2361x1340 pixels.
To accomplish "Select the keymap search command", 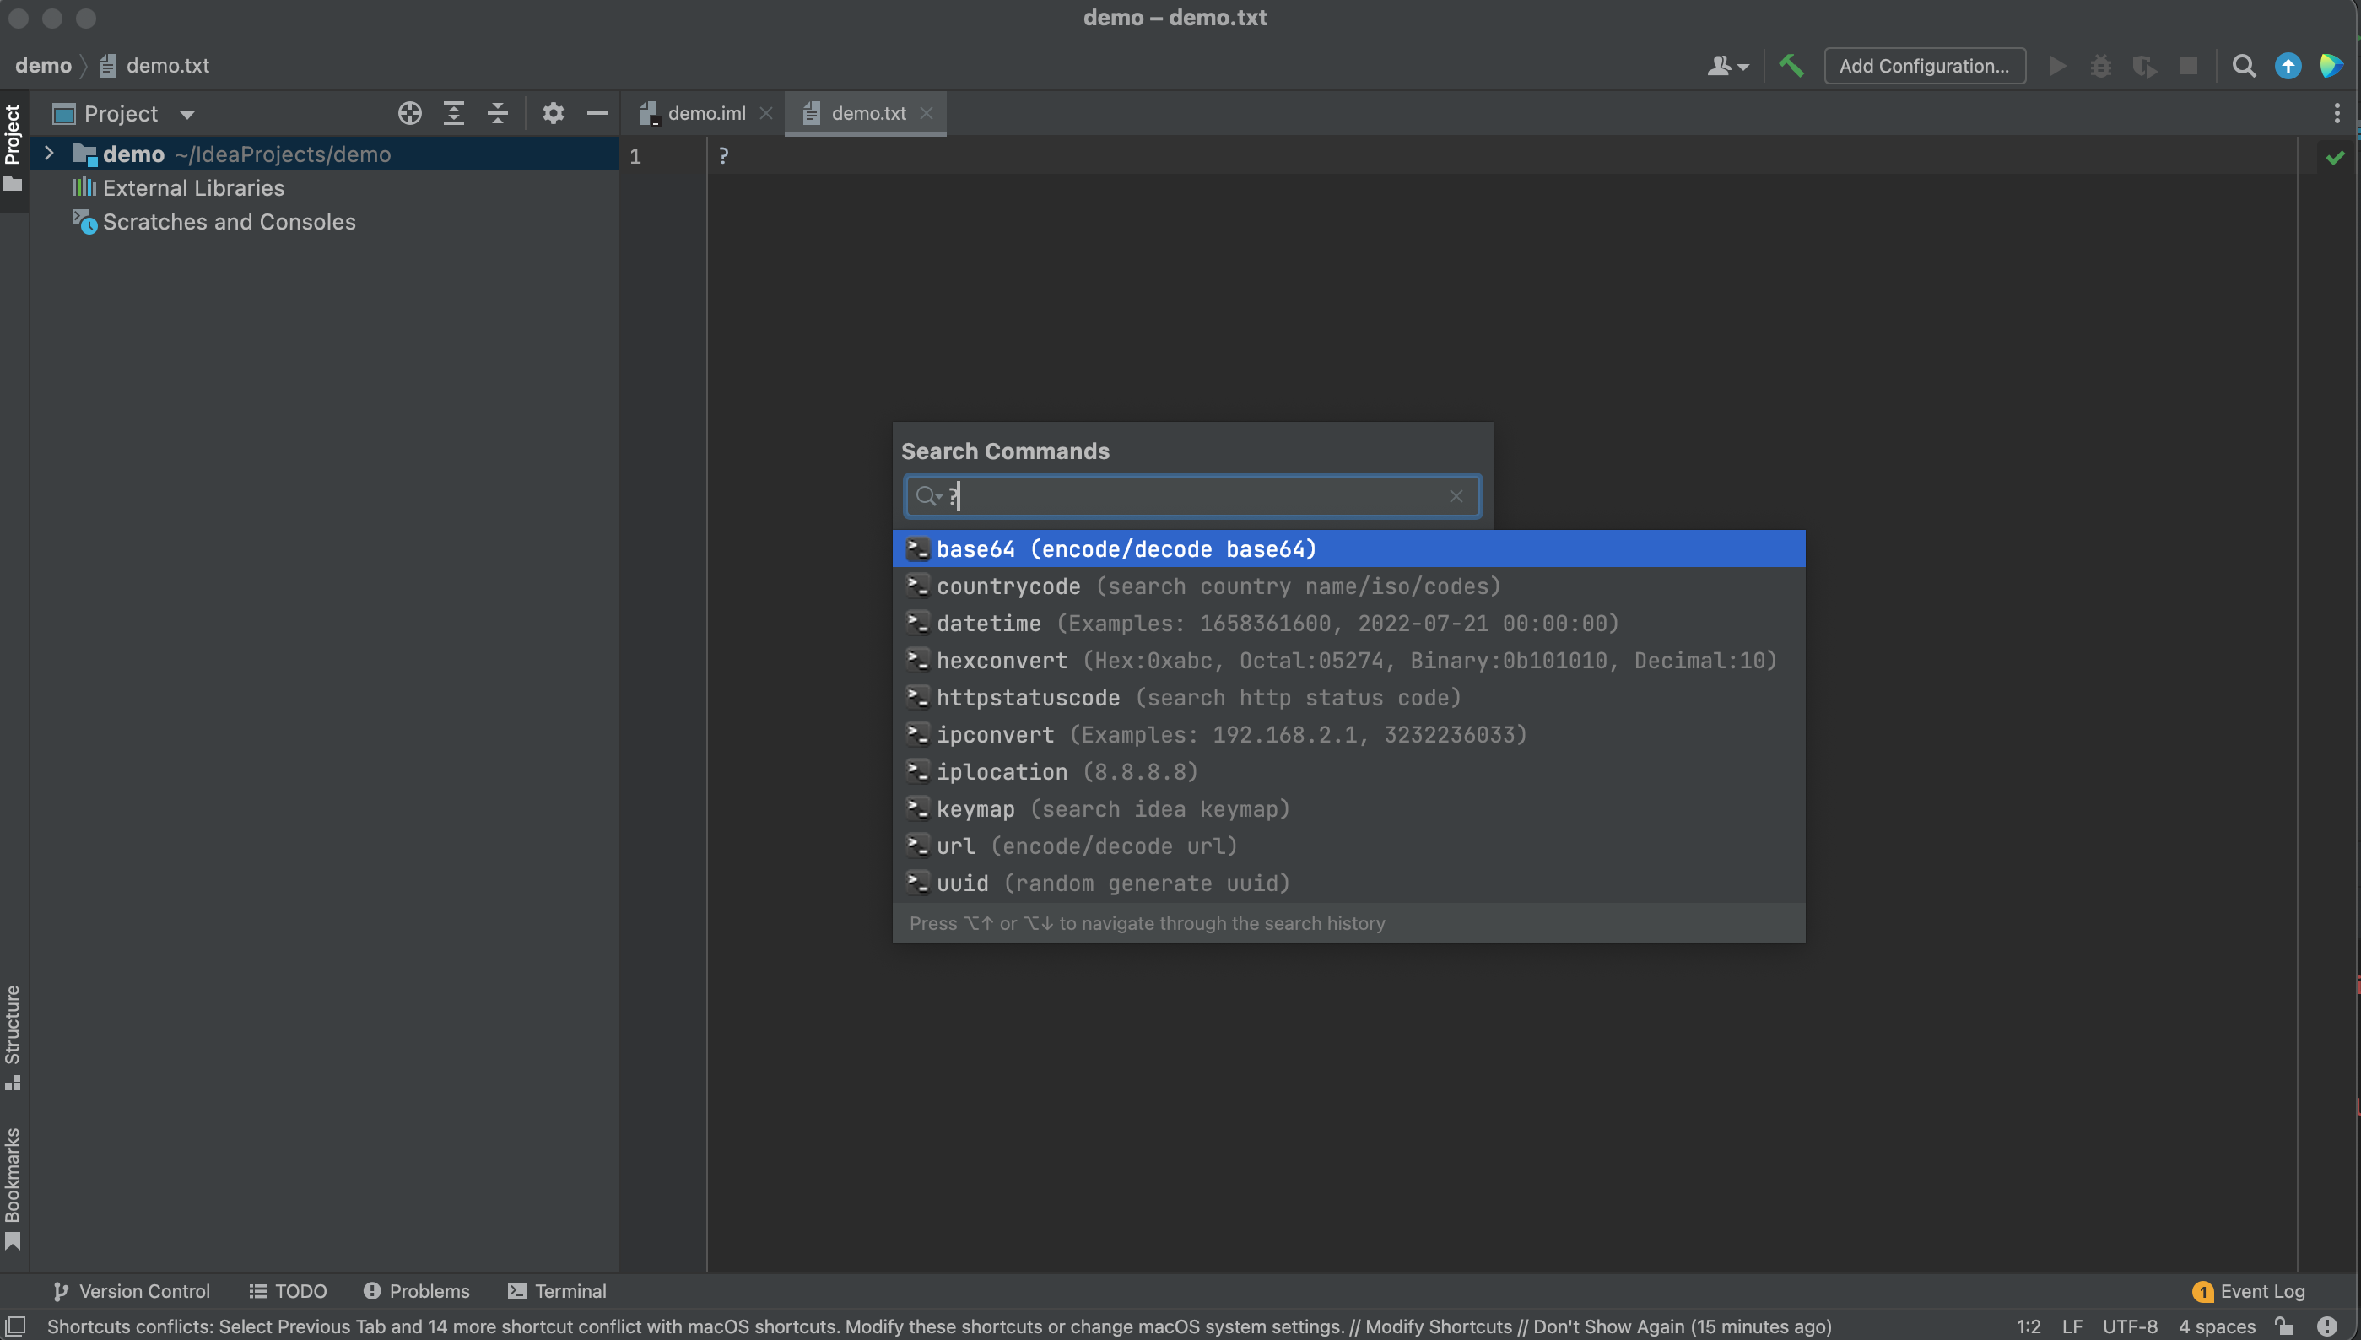I will pyautogui.click(x=1348, y=809).
